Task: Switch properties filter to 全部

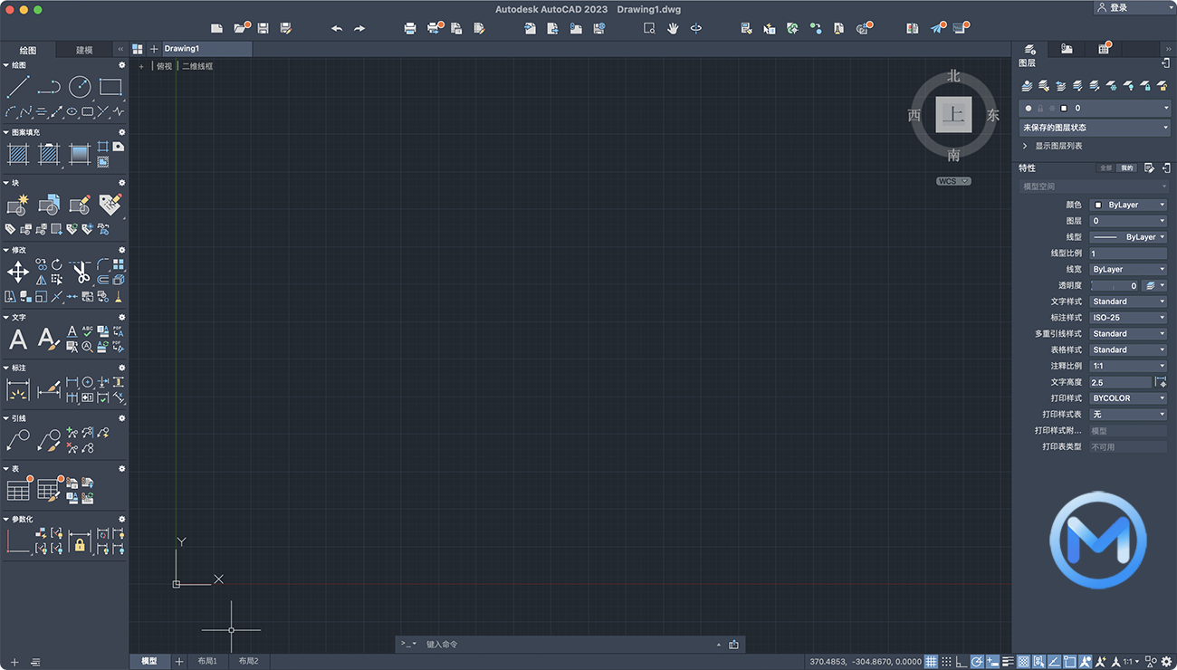Action: (1105, 168)
